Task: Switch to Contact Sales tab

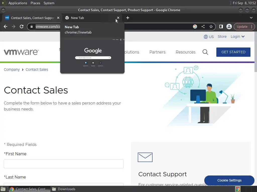Action: pyautogui.click(x=32, y=18)
